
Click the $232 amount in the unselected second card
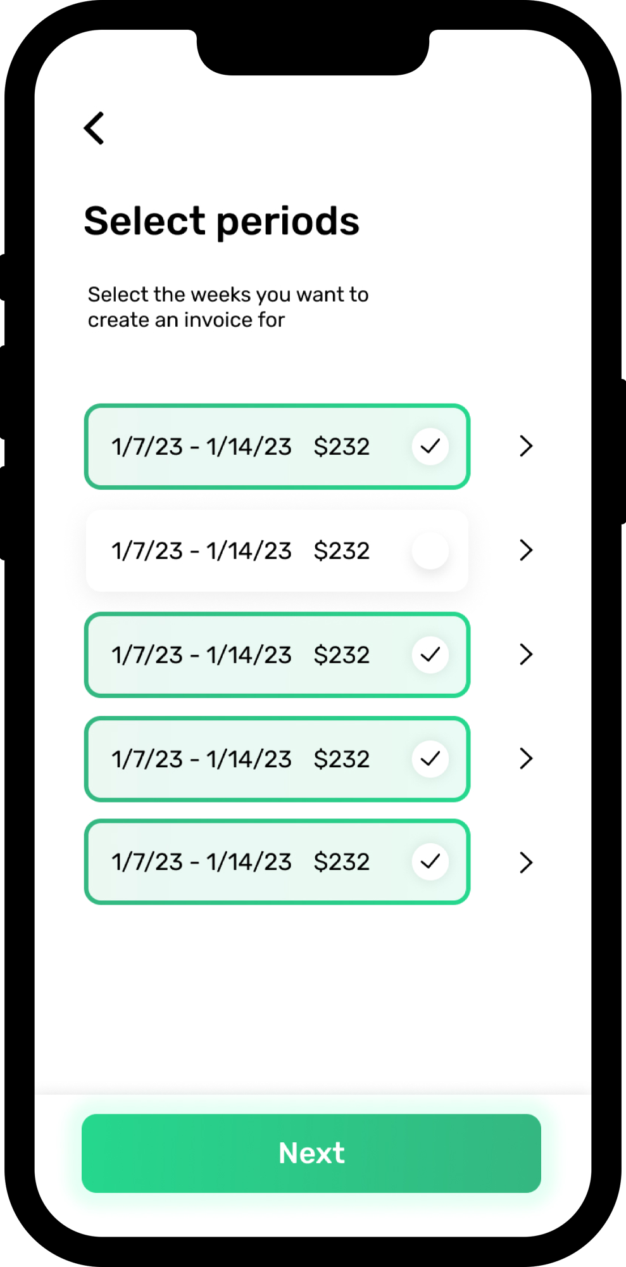click(x=342, y=551)
